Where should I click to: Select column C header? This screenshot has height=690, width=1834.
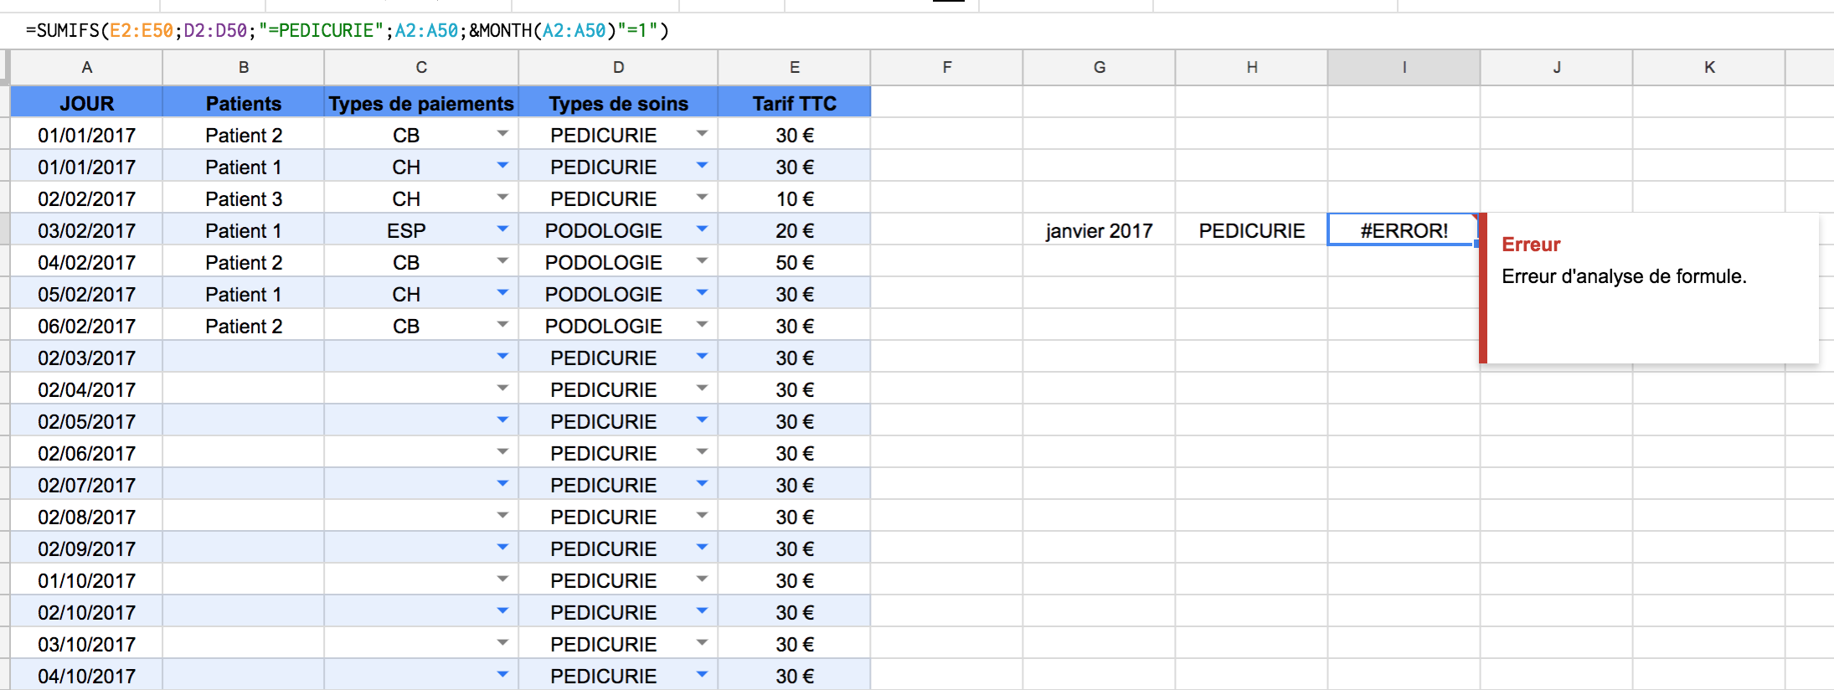click(421, 67)
